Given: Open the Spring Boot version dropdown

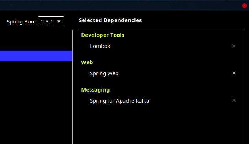Looking at the screenshot, I should pos(51,21).
